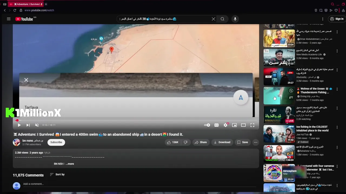Click the video progress bar scrubber
The height and width of the screenshot is (194, 346).
point(17,120)
